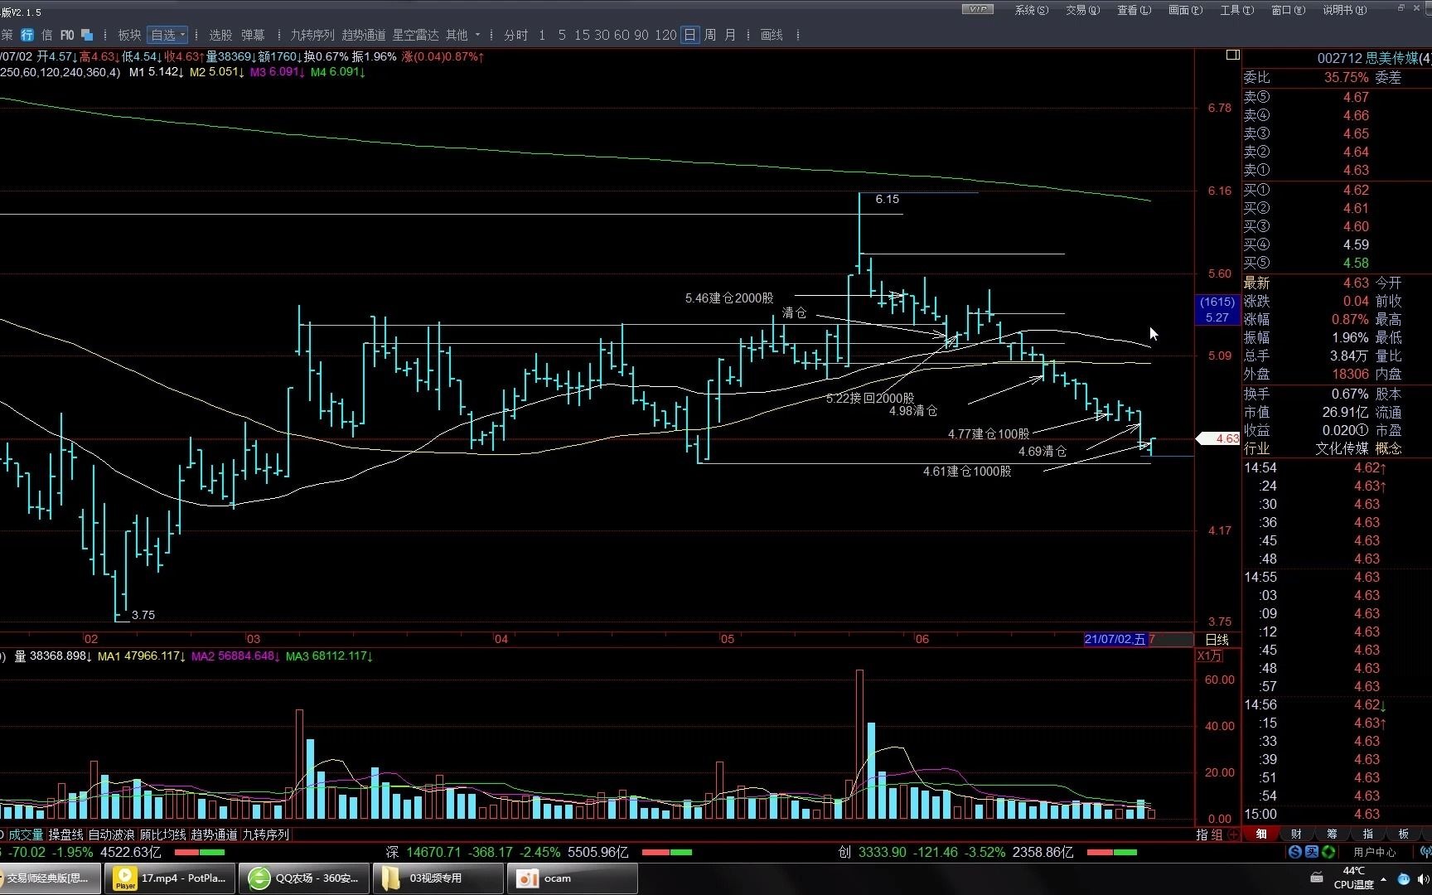Click the blue overlapping windows icon
Screen dimensions: 1432x895
click(86, 35)
